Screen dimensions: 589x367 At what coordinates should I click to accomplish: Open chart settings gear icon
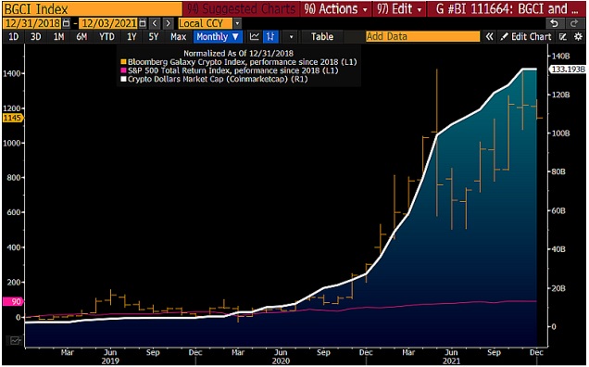coord(579,36)
